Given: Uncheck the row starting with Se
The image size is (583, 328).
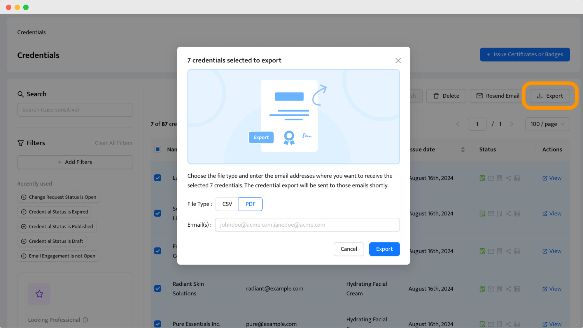Looking at the screenshot, I should coord(157,213).
